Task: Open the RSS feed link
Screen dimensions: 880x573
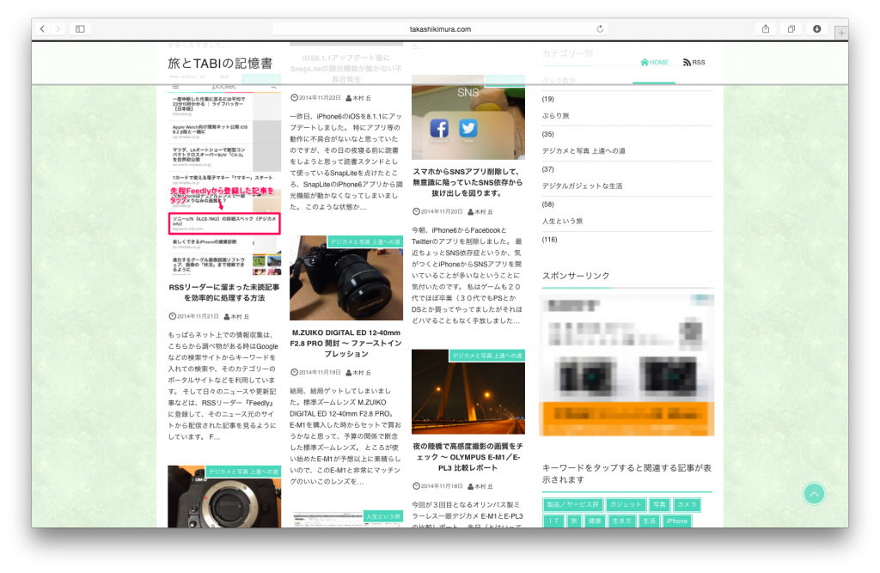Action: pos(694,63)
